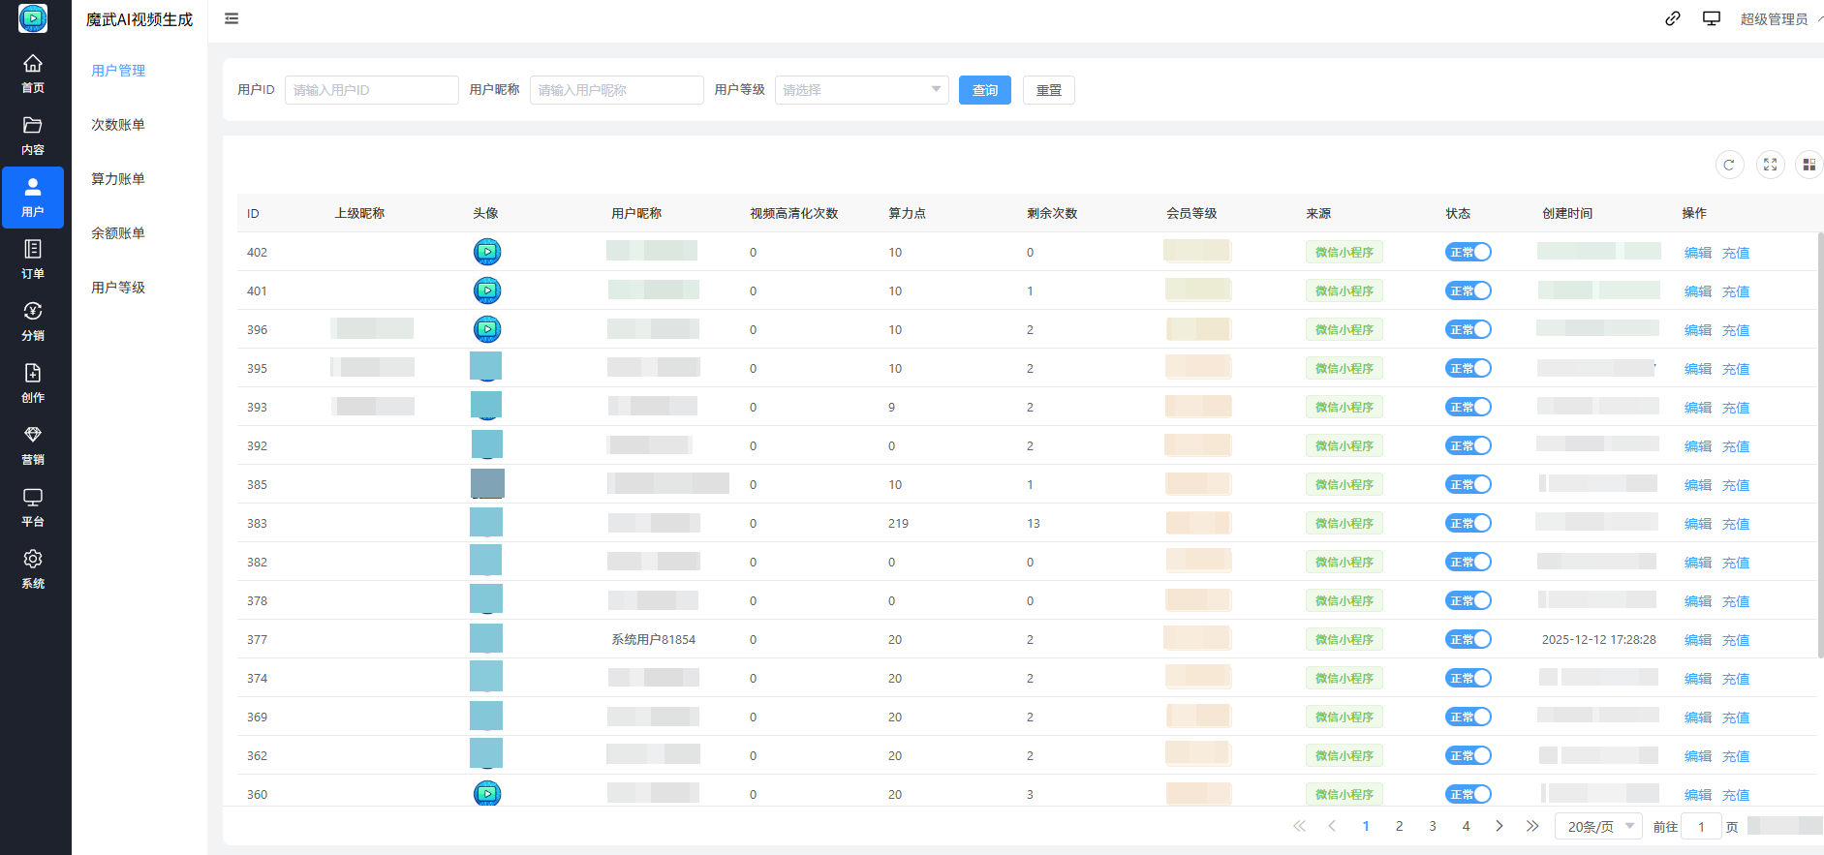The width and height of the screenshot is (1824, 855).
Task: Click the link icon in top bar
Action: click(x=1673, y=18)
